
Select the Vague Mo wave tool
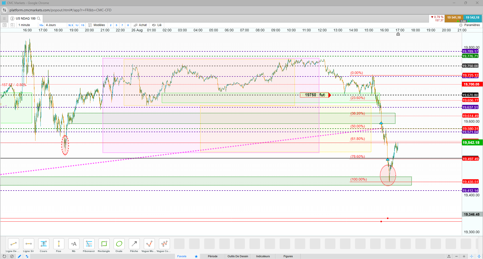149,244
